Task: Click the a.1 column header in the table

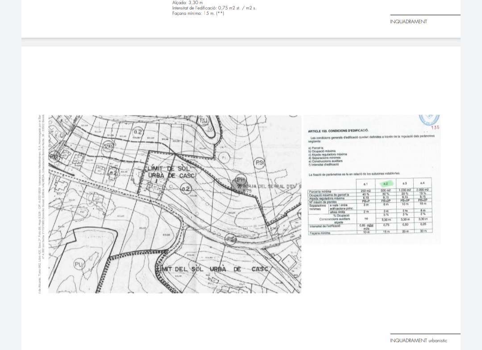Action: point(366,183)
